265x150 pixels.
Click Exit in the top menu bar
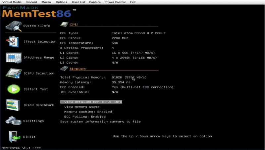click(x=133, y=2)
